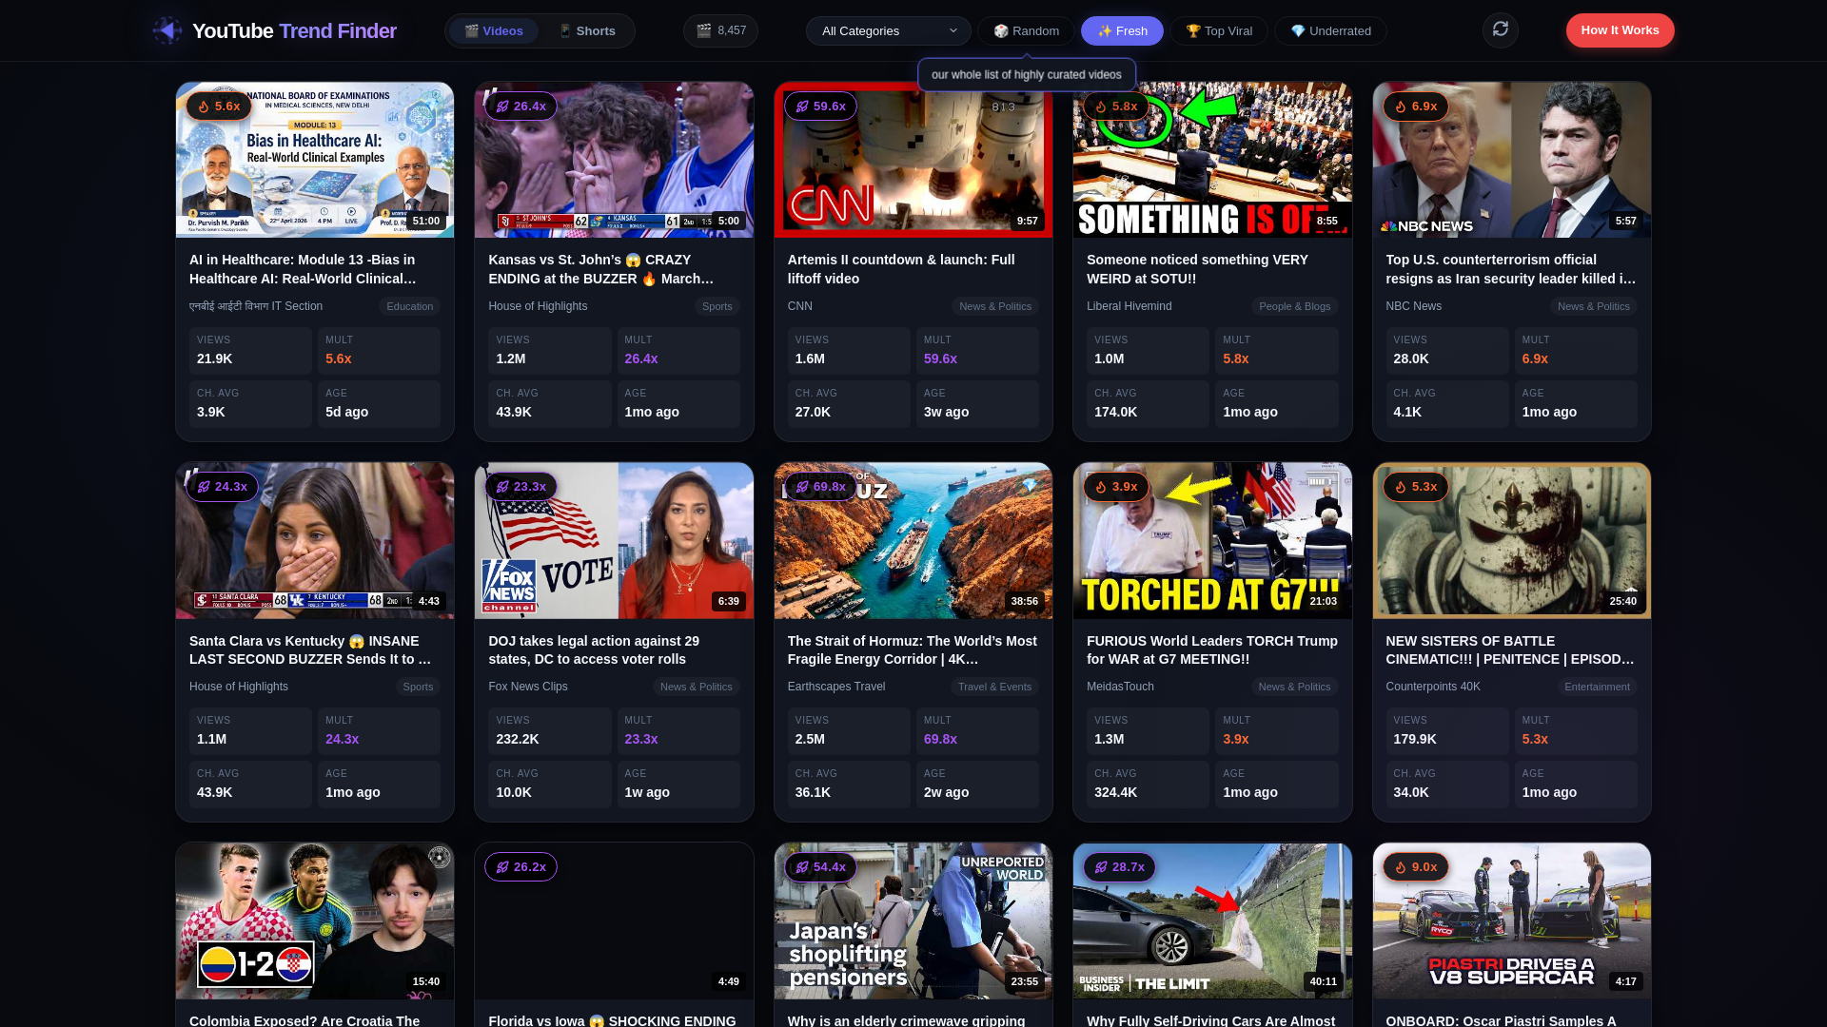Select the Random filter tab

tap(1026, 31)
